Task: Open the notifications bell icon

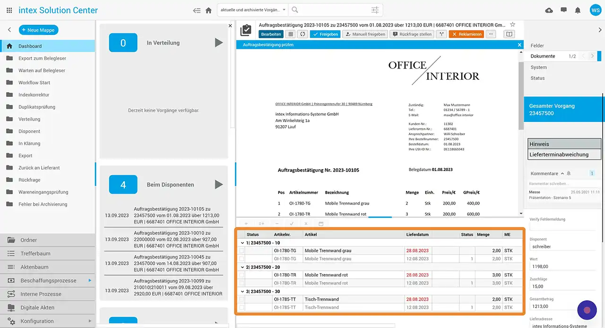Action: (578, 10)
